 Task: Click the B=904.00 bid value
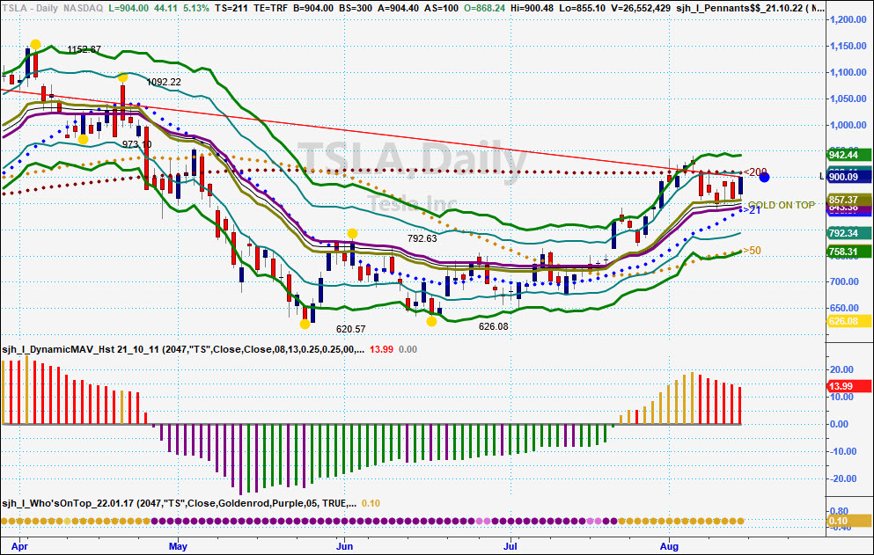pos(313,9)
